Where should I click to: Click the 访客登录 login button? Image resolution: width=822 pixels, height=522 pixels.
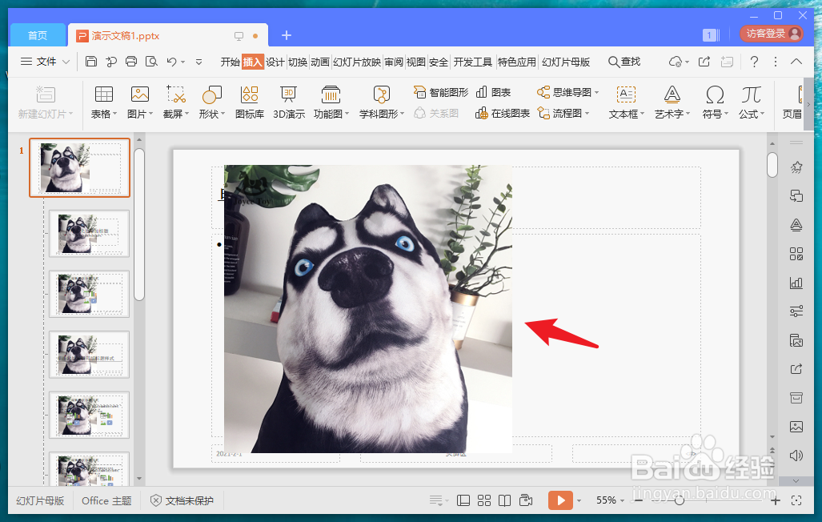click(771, 34)
